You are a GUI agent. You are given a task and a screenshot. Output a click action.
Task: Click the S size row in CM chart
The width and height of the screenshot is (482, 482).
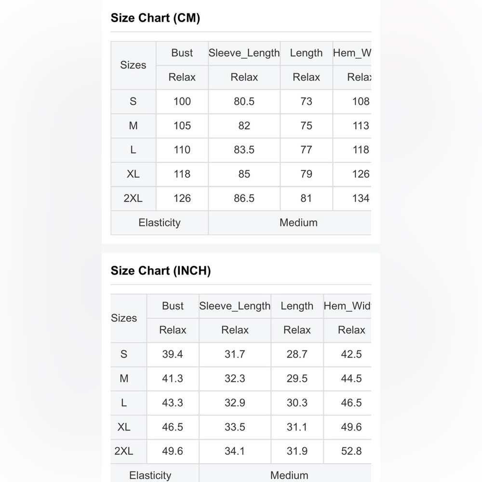[241, 101]
